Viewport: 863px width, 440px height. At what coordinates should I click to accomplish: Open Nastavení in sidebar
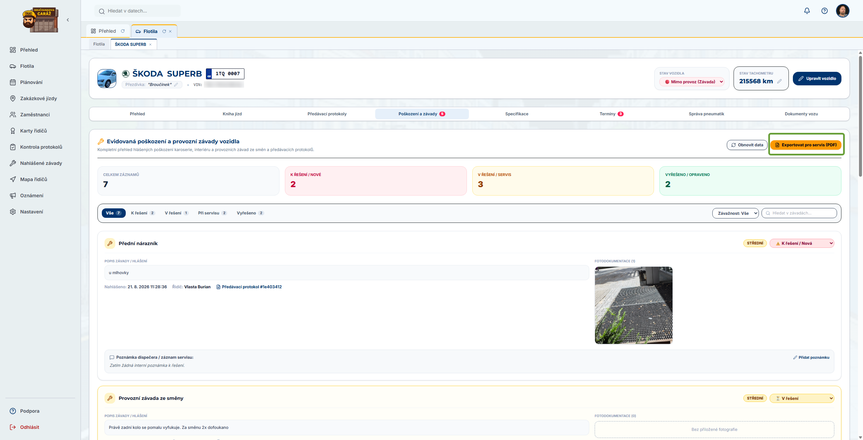point(32,212)
